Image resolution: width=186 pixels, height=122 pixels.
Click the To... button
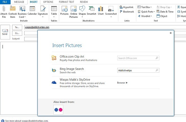(17, 27)
